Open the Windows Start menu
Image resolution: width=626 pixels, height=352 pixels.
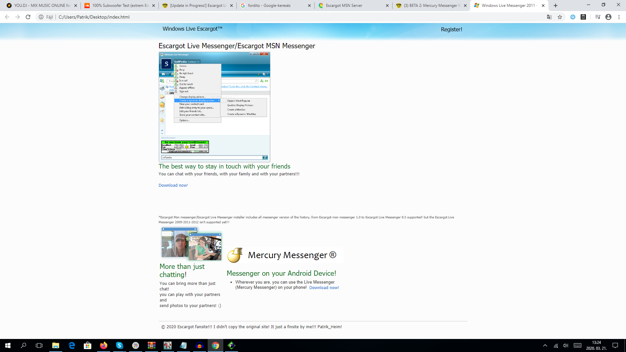point(8,345)
